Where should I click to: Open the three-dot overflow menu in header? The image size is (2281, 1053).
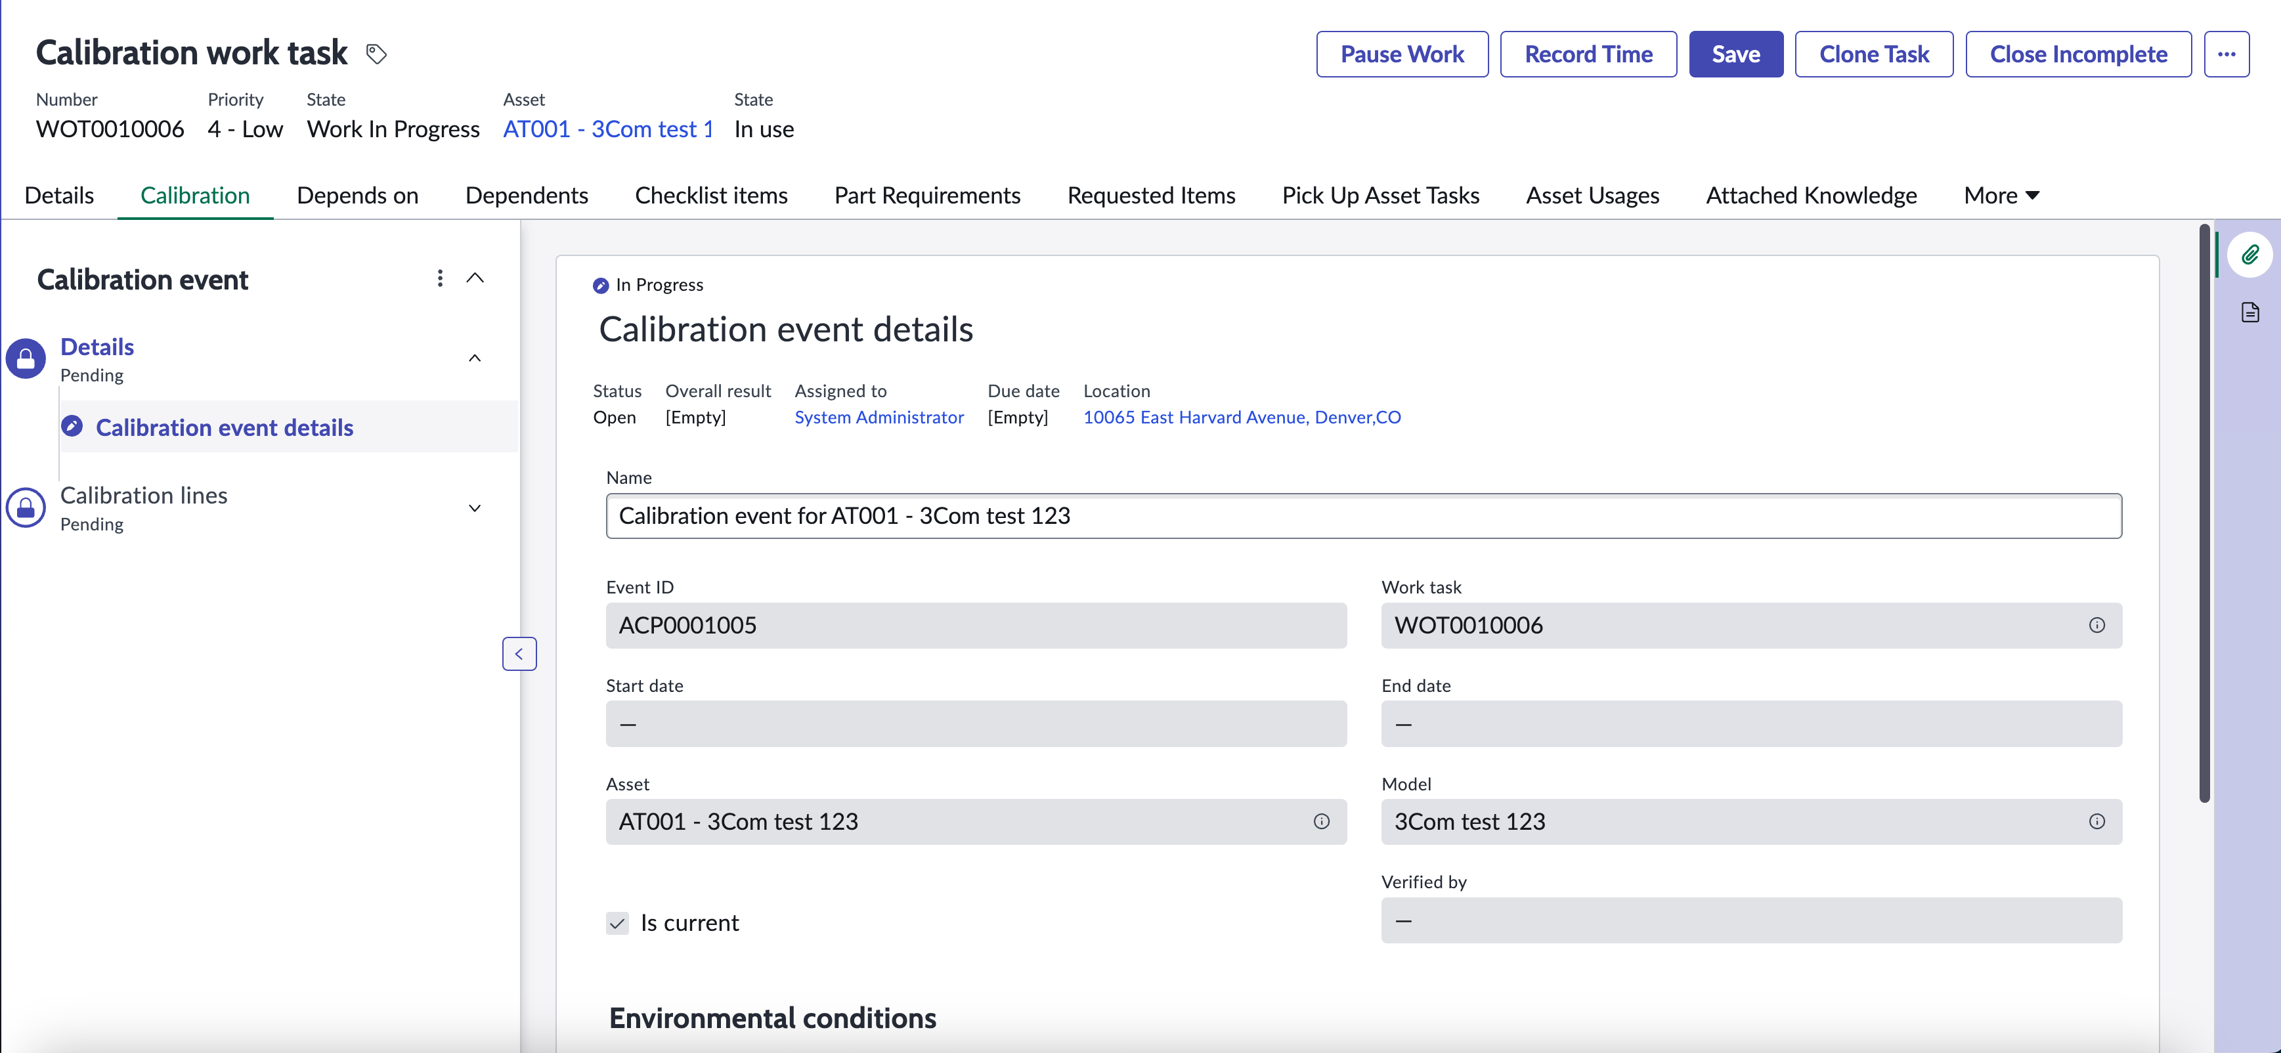coord(2226,54)
